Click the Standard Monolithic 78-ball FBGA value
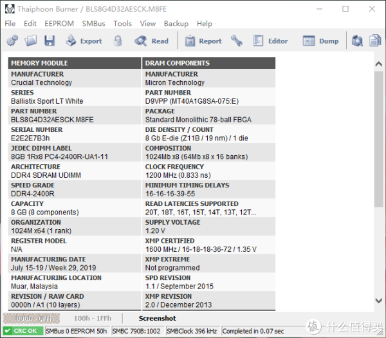Viewport: 386px width, 338px height. click(198, 120)
